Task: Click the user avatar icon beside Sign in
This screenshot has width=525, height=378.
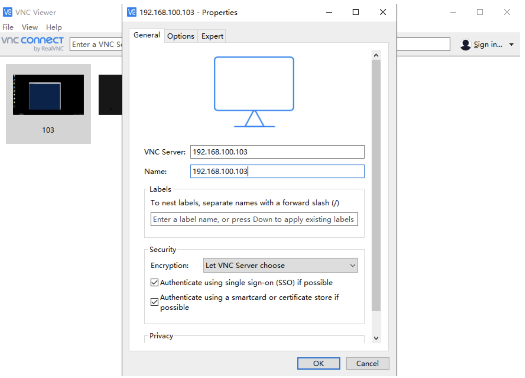Action: click(x=465, y=45)
